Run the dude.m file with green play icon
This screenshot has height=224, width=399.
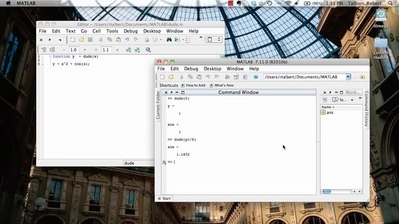click(177, 40)
